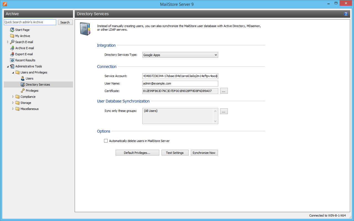Click the Recent Results icon

(12, 60)
